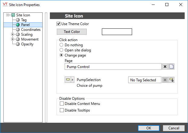
Task: Click the Site Icon root tree icon
Action: [13, 15]
